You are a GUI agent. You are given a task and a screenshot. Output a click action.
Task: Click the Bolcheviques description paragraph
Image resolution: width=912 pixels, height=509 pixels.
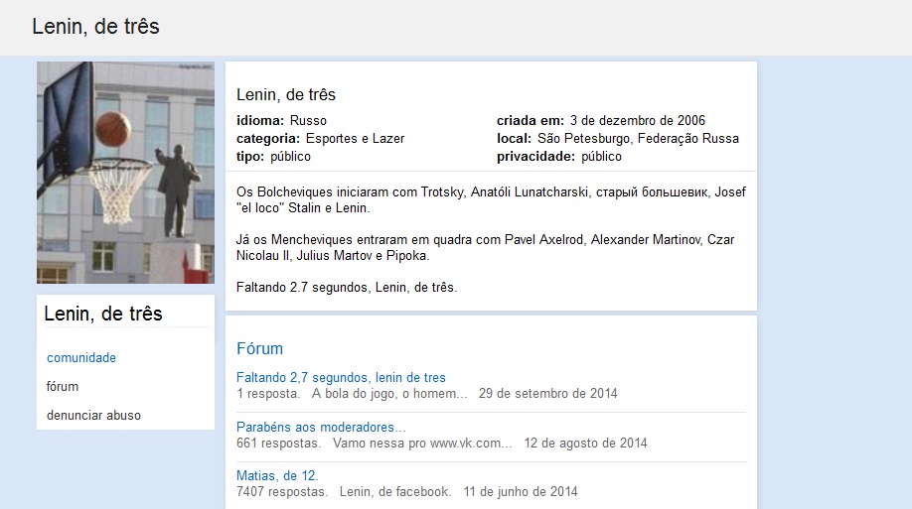click(491, 199)
